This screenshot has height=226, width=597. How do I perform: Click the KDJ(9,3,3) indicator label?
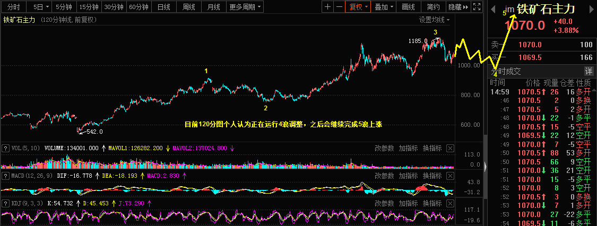[27, 204]
